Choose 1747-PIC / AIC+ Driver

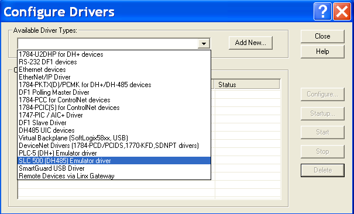114,115
